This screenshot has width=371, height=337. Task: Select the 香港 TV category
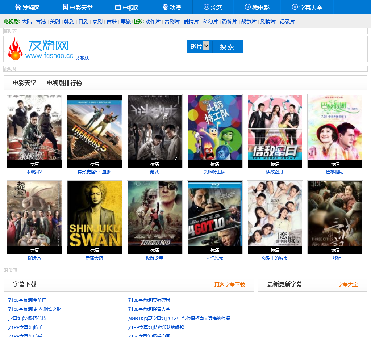(x=41, y=21)
